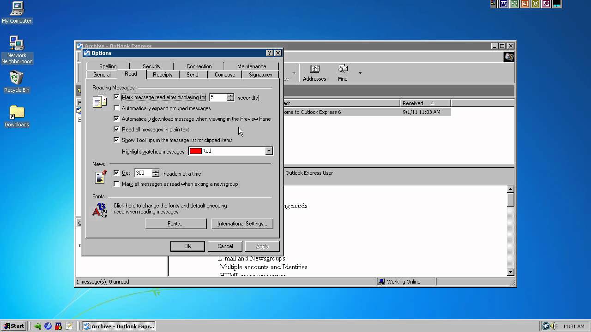Image resolution: width=591 pixels, height=332 pixels.
Task: Click the Find toolbar icon
Action: pyautogui.click(x=343, y=73)
